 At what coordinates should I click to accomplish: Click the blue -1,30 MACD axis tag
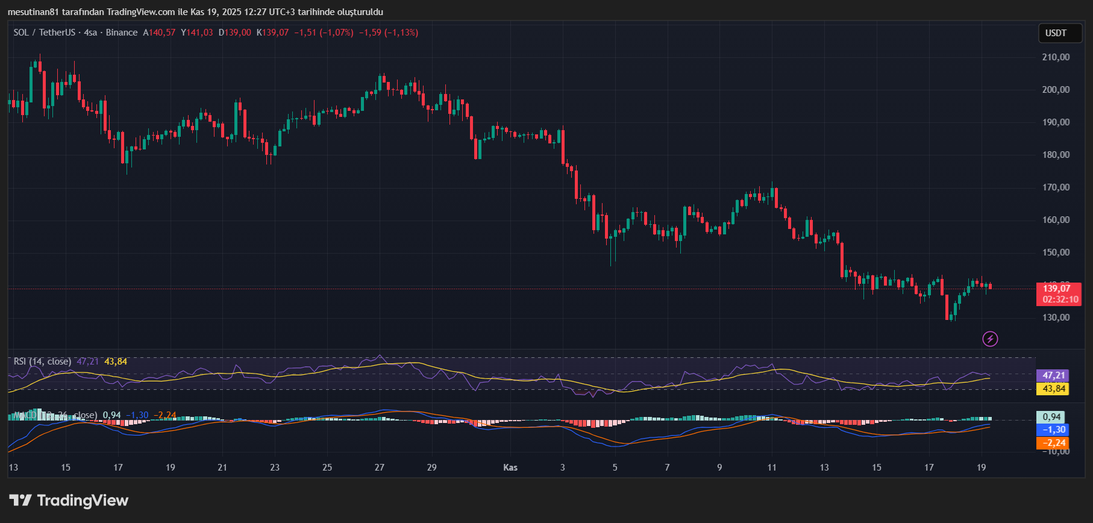point(1052,430)
